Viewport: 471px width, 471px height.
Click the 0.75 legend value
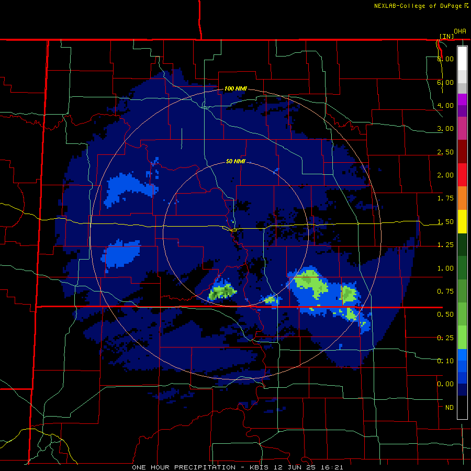pos(445,291)
